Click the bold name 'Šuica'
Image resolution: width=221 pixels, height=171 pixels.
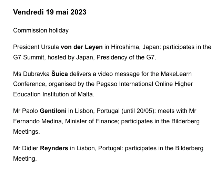click(x=60, y=74)
